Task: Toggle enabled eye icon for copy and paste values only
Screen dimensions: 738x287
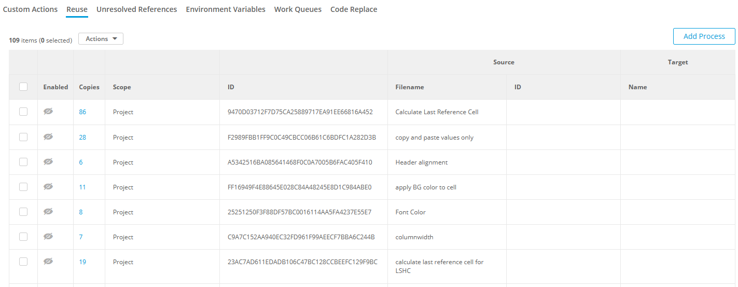Action: click(48, 137)
